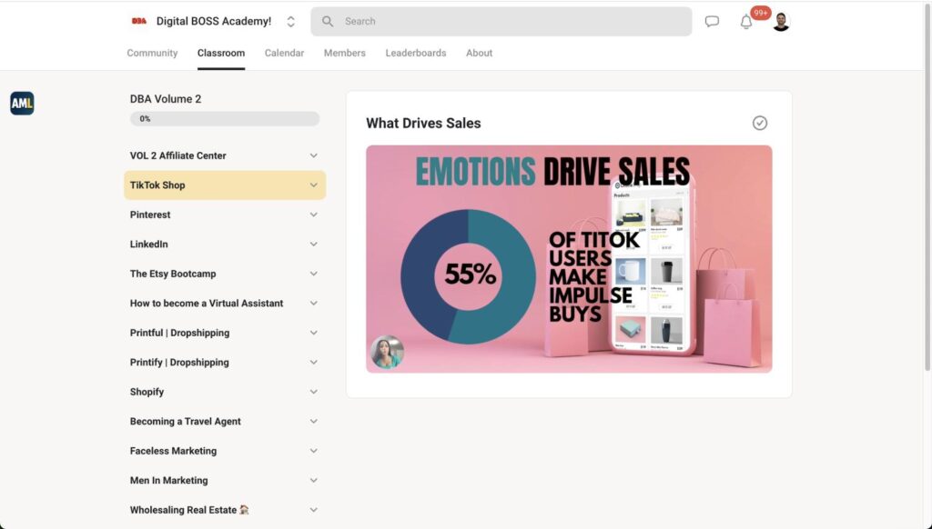Expand the LinkedIn chevron

(x=313, y=244)
